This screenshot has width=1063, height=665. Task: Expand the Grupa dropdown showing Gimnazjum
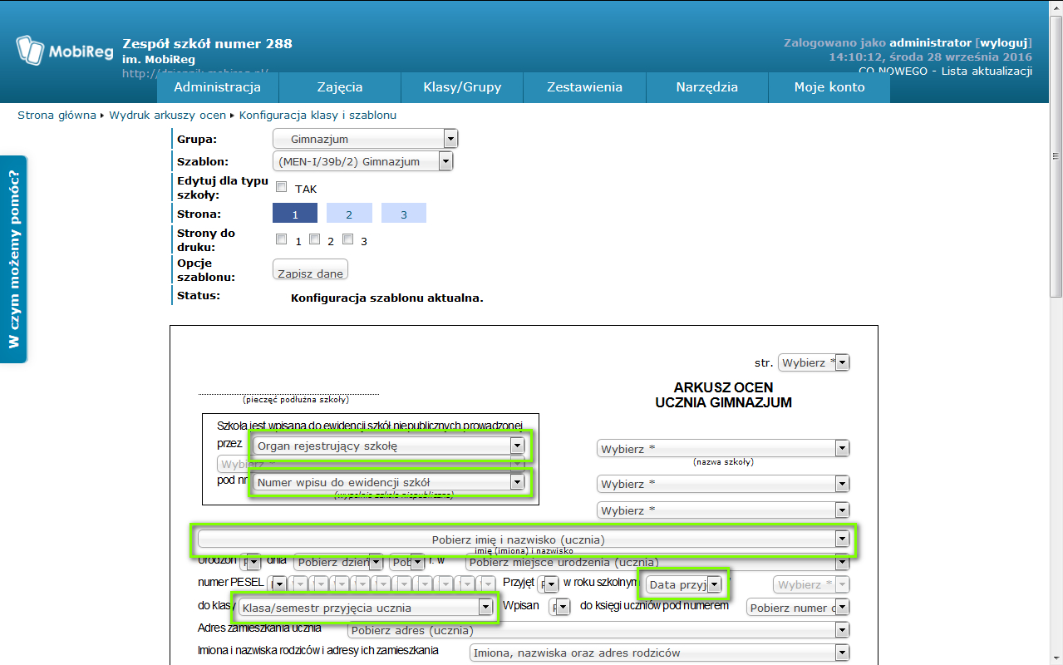[x=366, y=139]
